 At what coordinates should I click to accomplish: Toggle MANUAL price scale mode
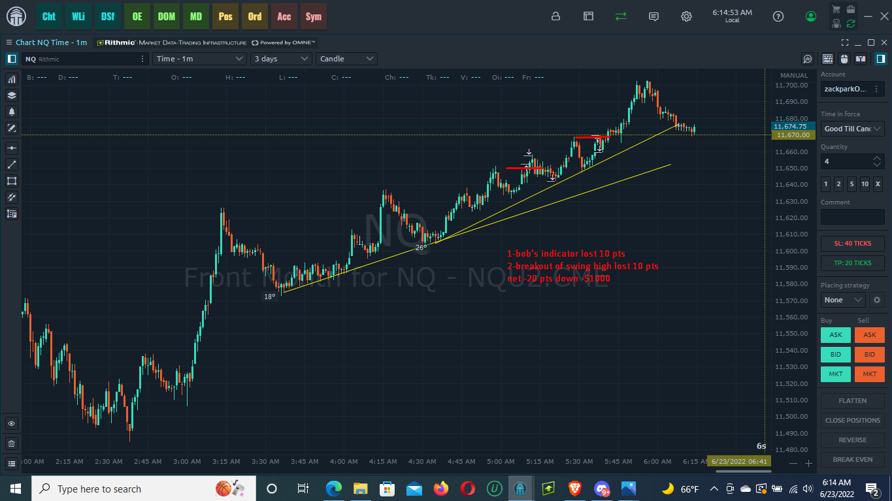coord(794,76)
